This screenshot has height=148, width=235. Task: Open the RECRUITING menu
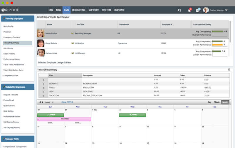coord(78,10)
